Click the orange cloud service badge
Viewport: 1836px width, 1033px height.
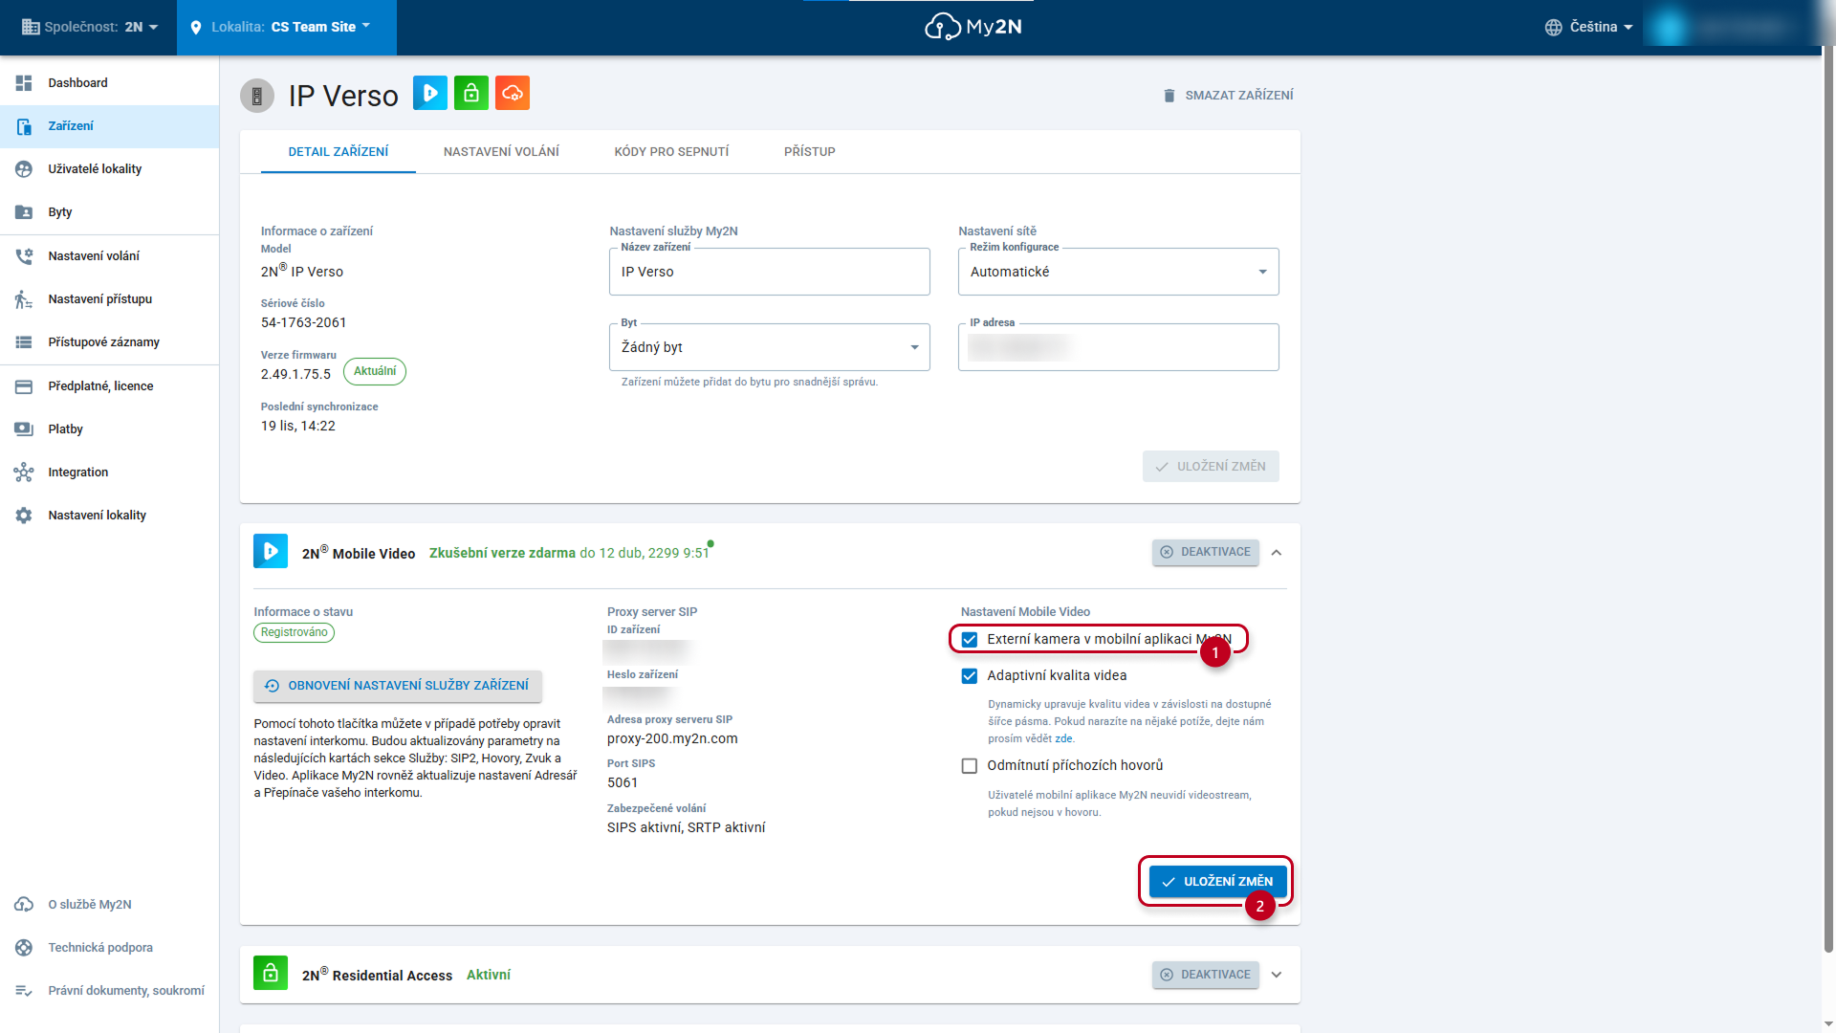point(513,93)
